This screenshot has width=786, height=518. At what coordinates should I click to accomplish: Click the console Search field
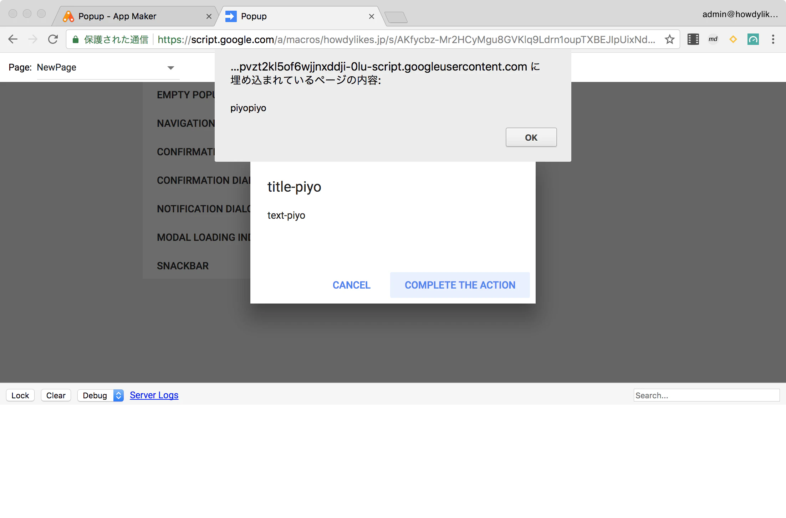click(x=706, y=395)
